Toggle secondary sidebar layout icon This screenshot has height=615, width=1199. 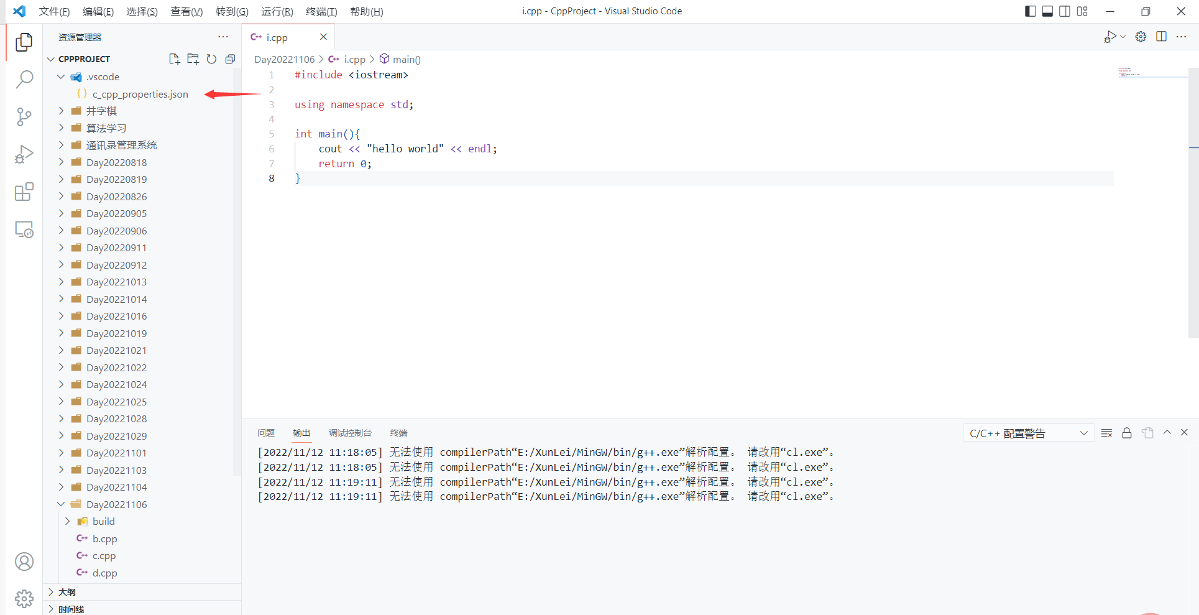pos(1065,11)
